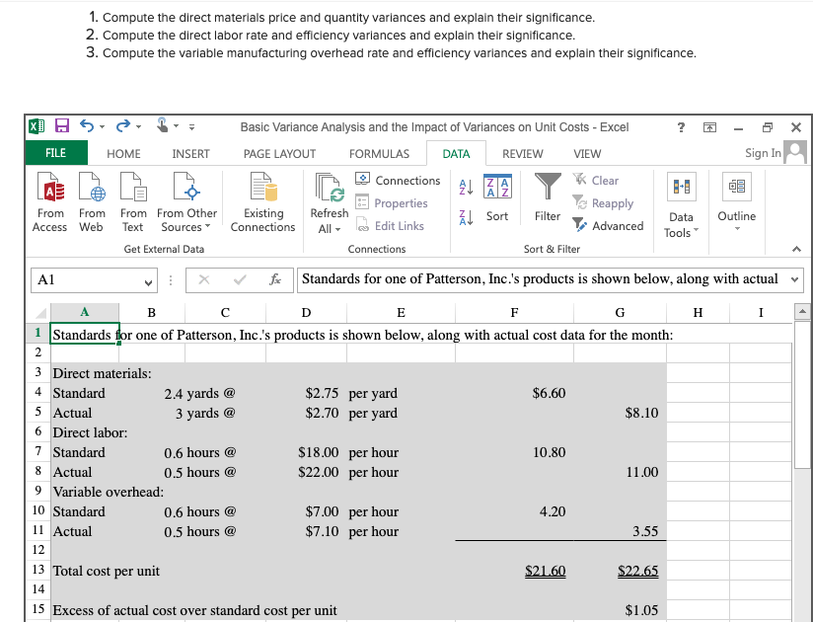Open workbook Connections dialog

pyautogui.click(x=399, y=181)
